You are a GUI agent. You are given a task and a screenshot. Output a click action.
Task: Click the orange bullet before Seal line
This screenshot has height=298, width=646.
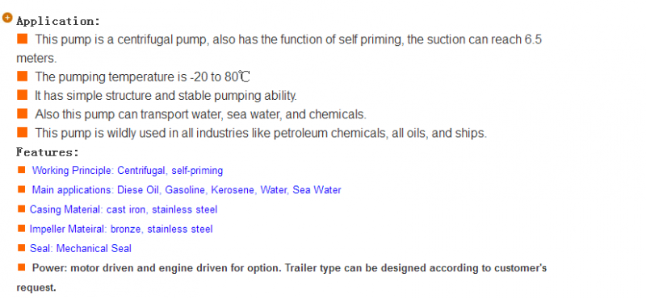pyautogui.click(x=22, y=248)
